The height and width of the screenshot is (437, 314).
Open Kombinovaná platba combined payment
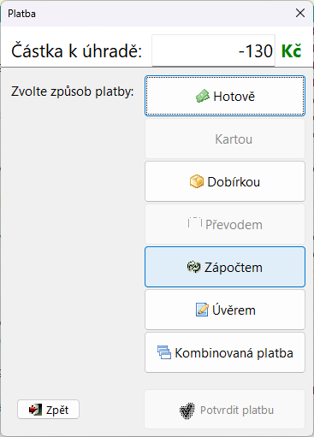tap(225, 352)
